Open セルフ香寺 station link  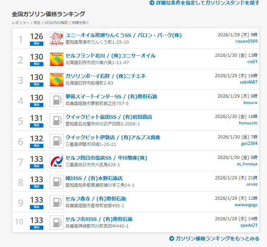click(96, 199)
